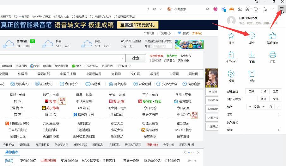286x166 pixels.
Task: Click 清理痕迹 clear traces broom icon
Action: (x=272, y=38)
